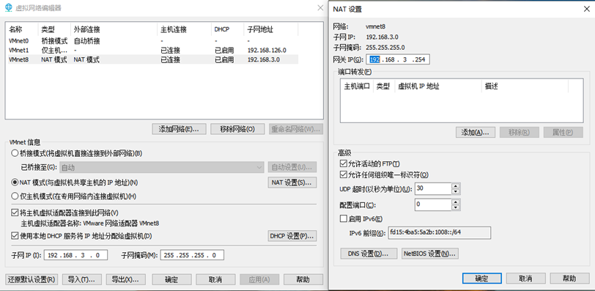Open the DHCP 设置 dialog
Viewport: 595px width, 291px height.
pyautogui.click(x=292, y=236)
